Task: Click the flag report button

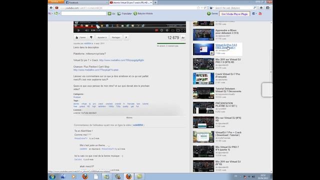Action: [126, 37]
